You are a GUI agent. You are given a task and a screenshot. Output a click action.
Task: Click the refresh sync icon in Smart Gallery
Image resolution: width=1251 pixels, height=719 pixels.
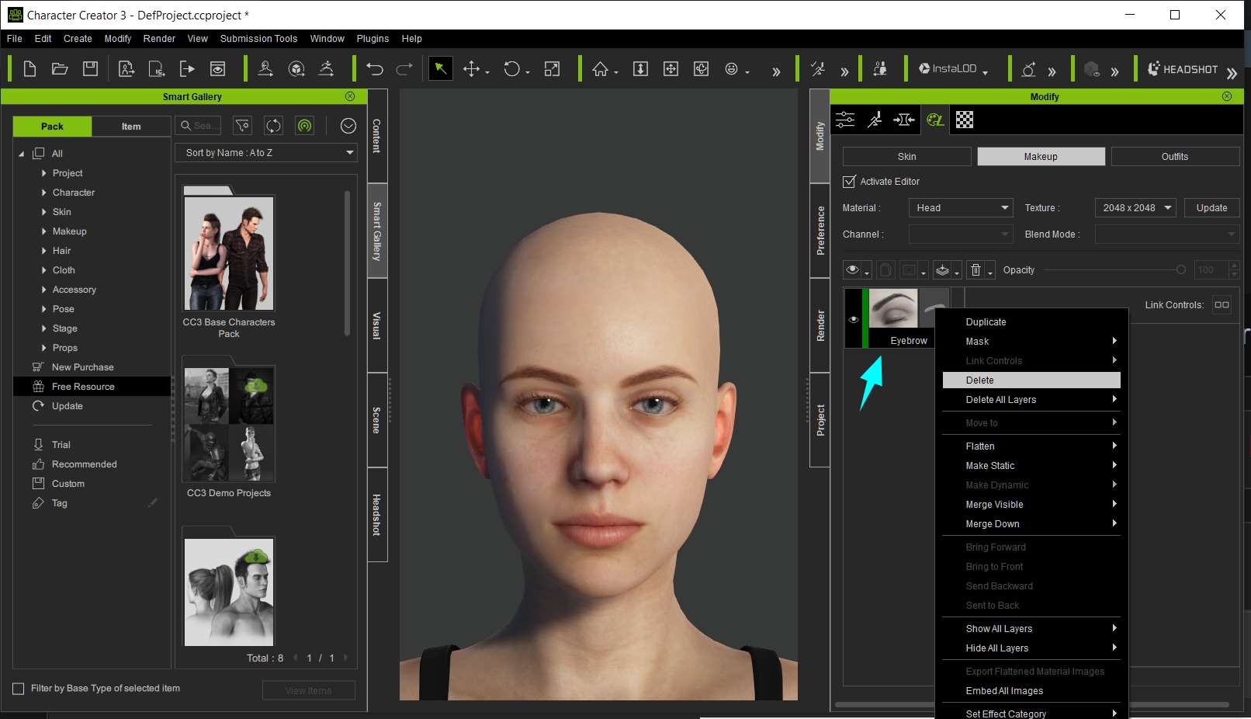(273, 126)
